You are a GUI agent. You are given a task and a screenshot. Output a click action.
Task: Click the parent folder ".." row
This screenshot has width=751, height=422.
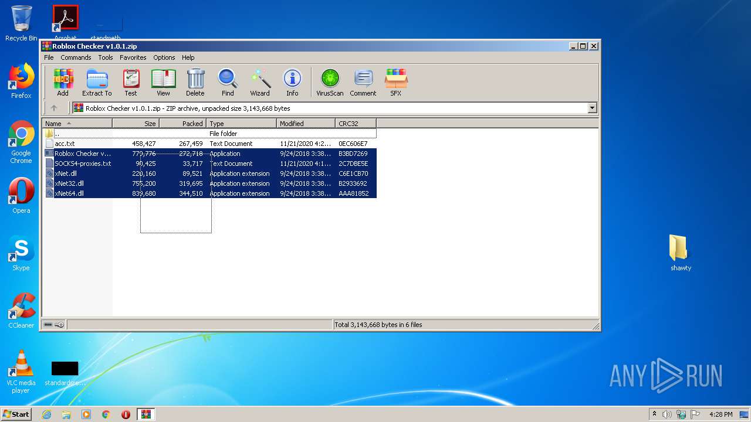tap(209, 134)
